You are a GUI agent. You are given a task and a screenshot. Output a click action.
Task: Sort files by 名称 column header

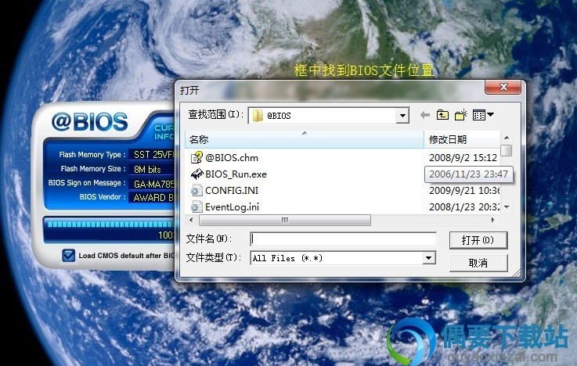click(305, 140)
